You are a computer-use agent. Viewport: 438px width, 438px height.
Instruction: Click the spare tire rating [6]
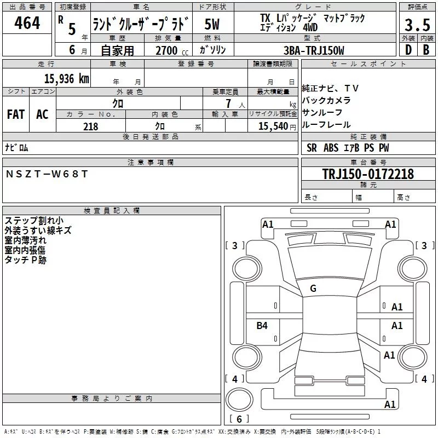[239, 419]
